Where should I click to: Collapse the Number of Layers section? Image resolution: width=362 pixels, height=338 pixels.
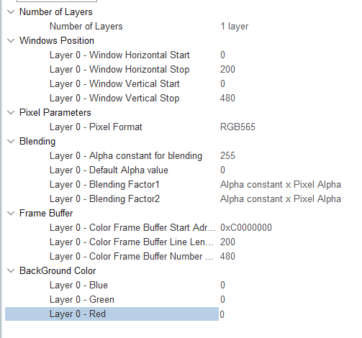pyautogui.click(x=11, y=12)
